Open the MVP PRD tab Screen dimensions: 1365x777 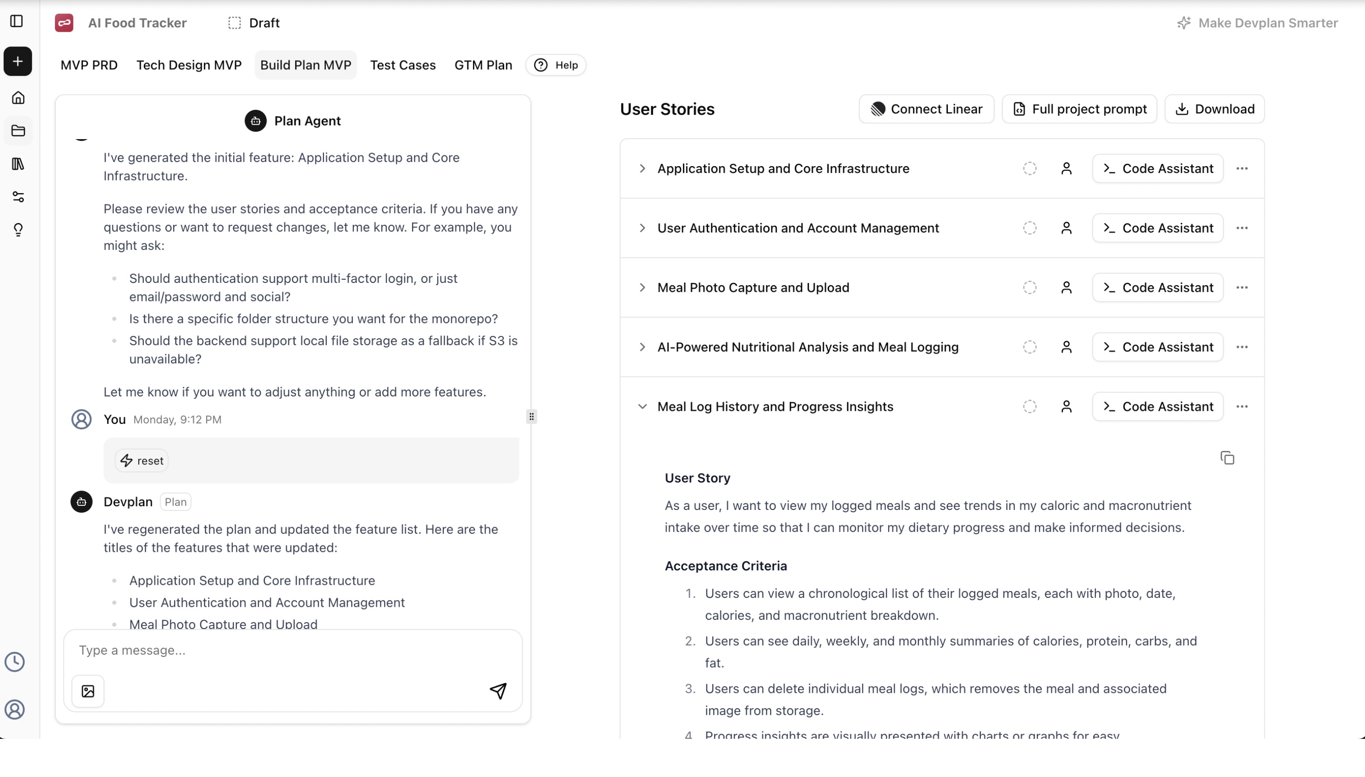[89, 65]
